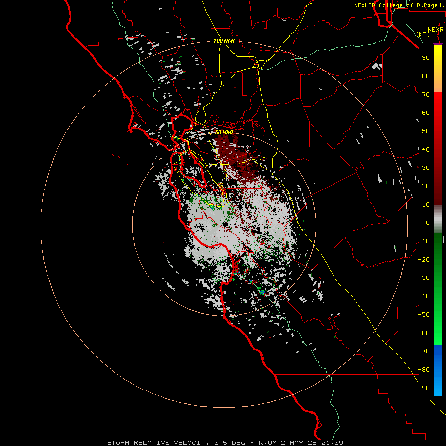
Task: Click the -50 value on velocity scale
Action: pos(424,315)
